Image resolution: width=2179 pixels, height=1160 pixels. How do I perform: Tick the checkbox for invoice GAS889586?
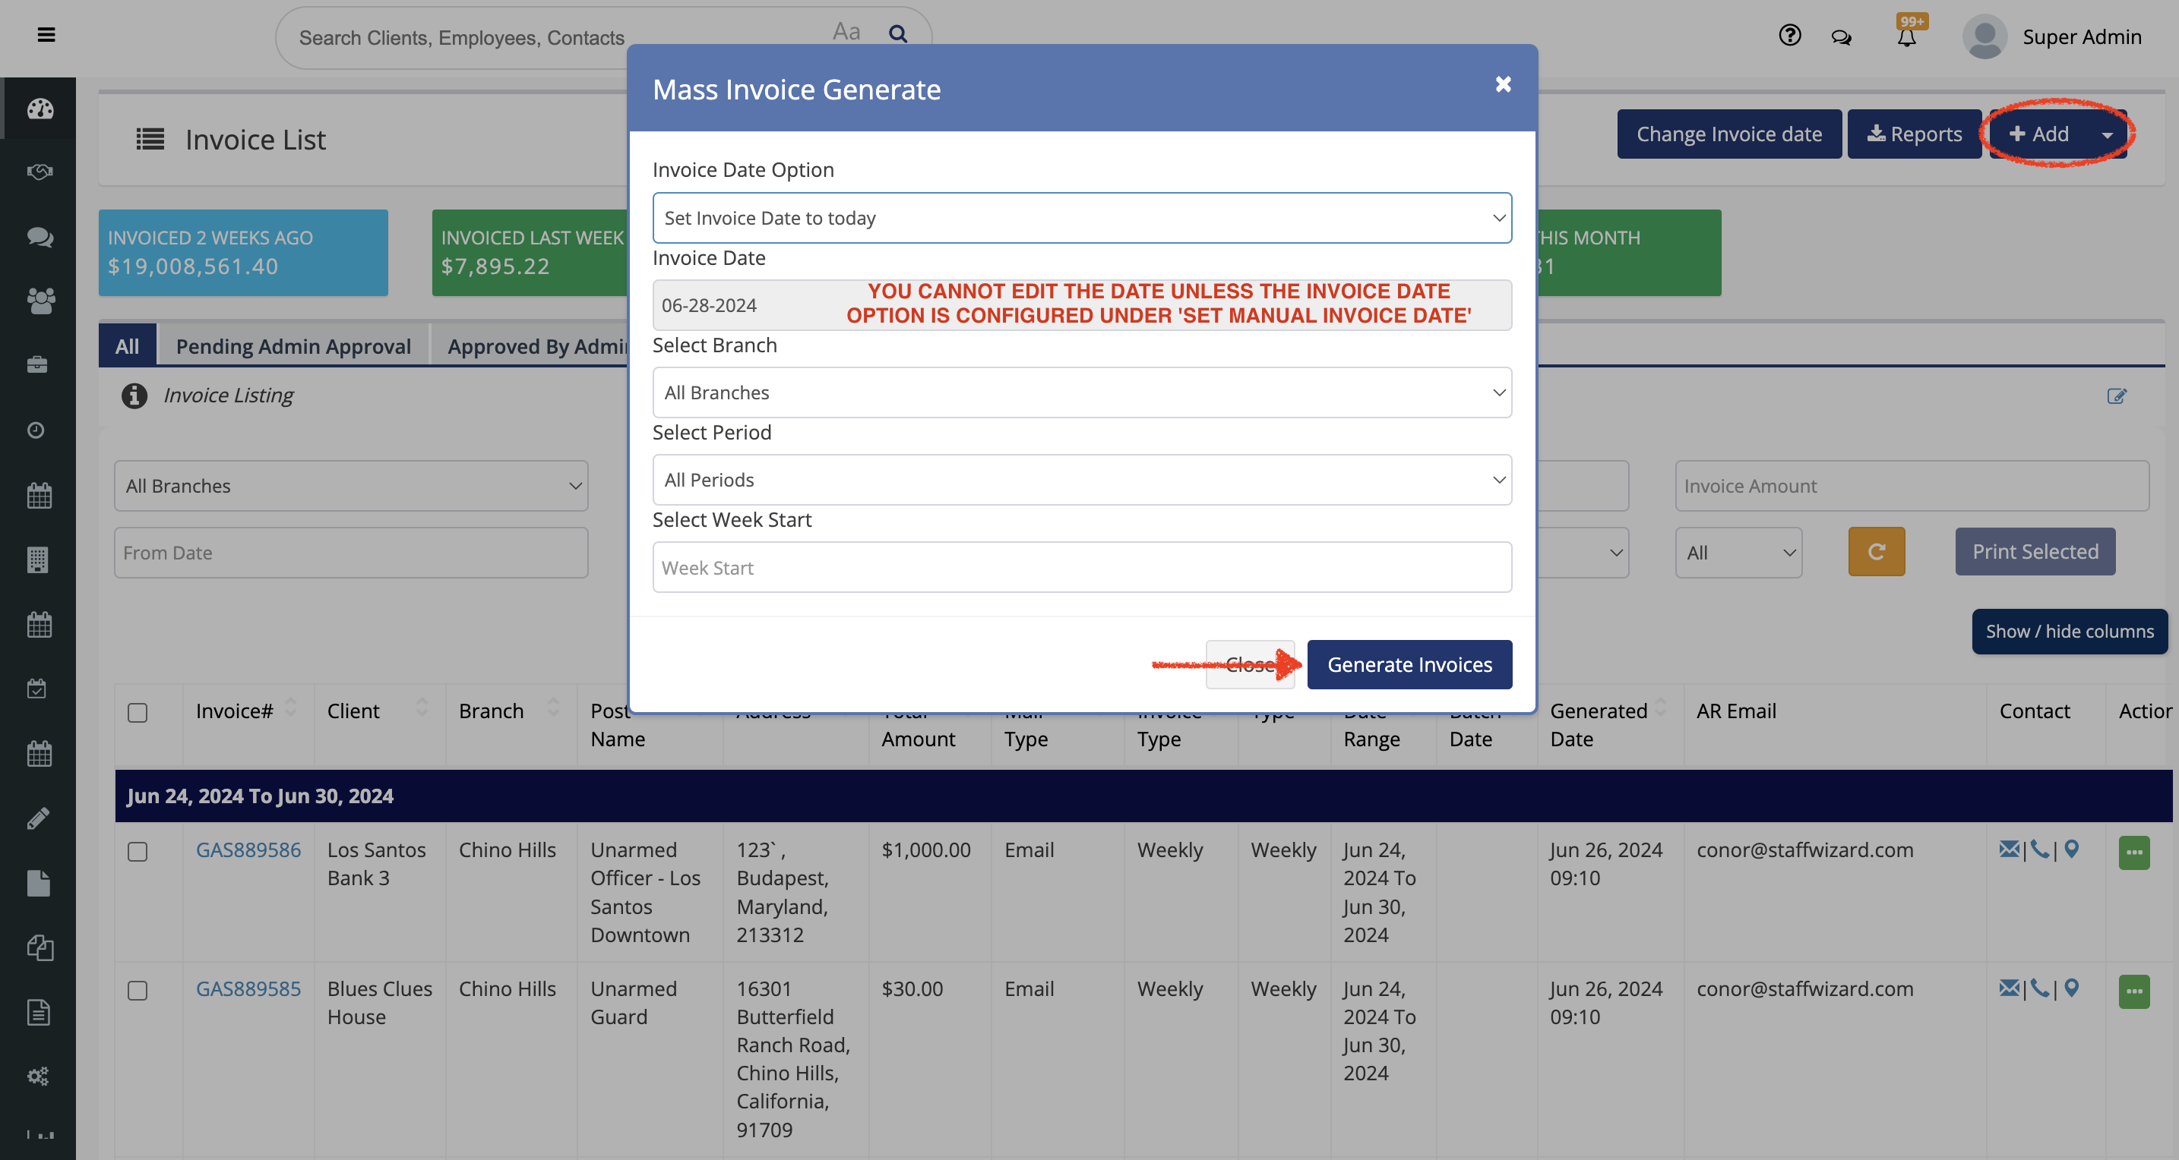click(x=137, y=851)
